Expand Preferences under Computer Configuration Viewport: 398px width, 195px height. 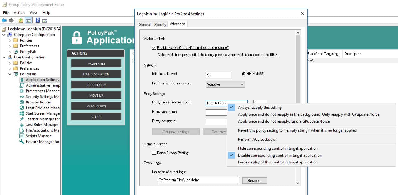point(10,46)
